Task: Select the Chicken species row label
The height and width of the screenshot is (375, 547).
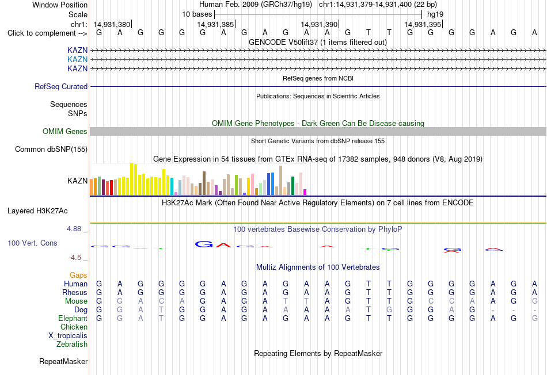Action: pyautogui.click(x=74, y=327)
